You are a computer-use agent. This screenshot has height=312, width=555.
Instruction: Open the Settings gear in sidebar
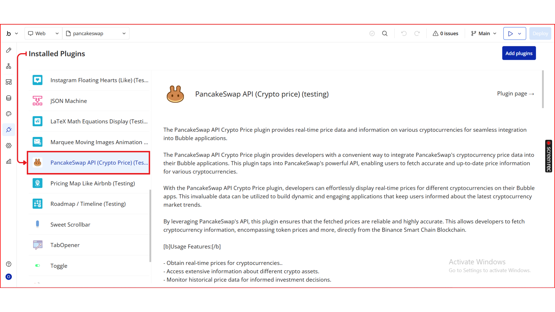point(9,146)
